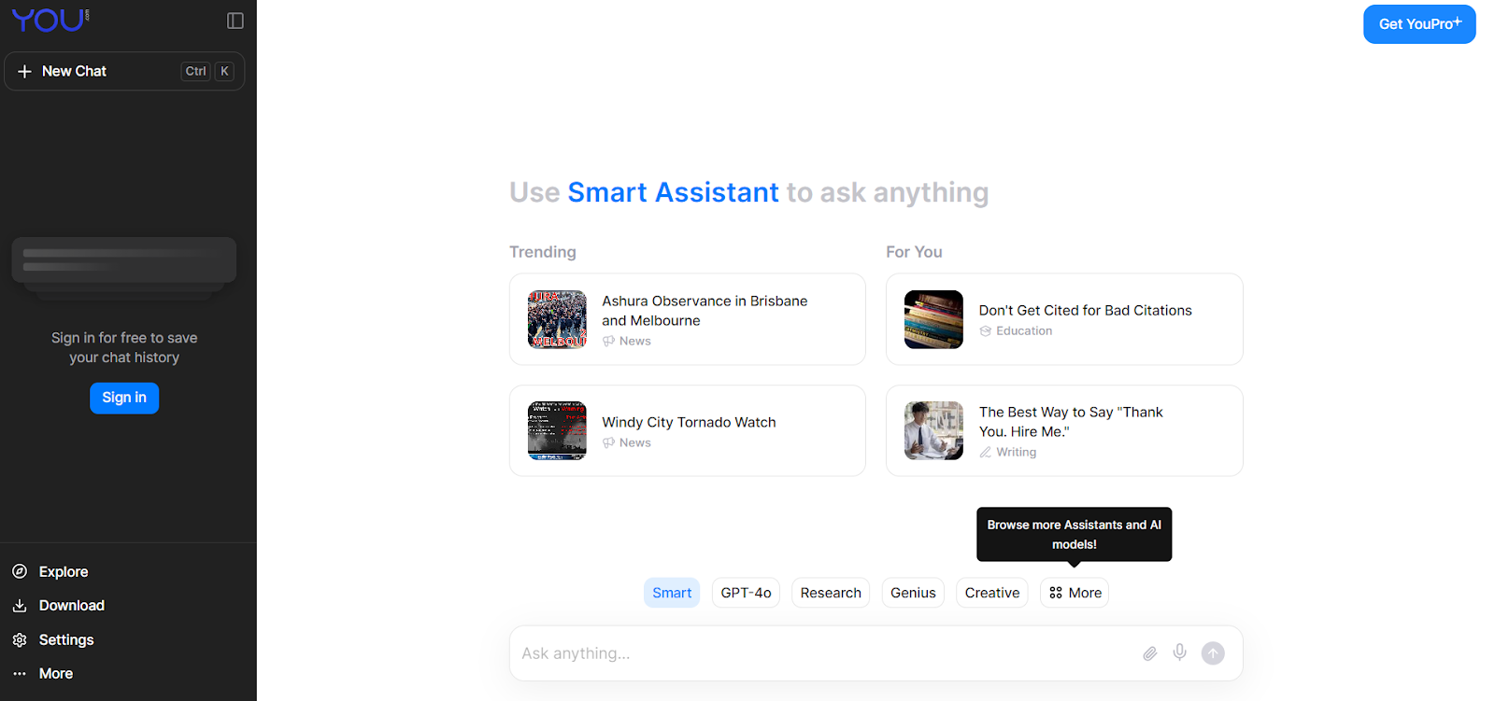Click the Ashura Observance thumbnail image
Image resolution: width=1495 pixels, height=701 pixels.
pyautogui.click(x=557, y=319)
